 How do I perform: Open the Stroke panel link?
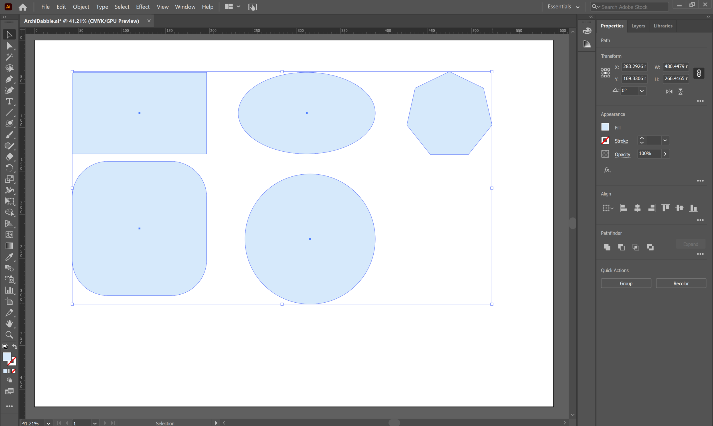pos(621,141)
